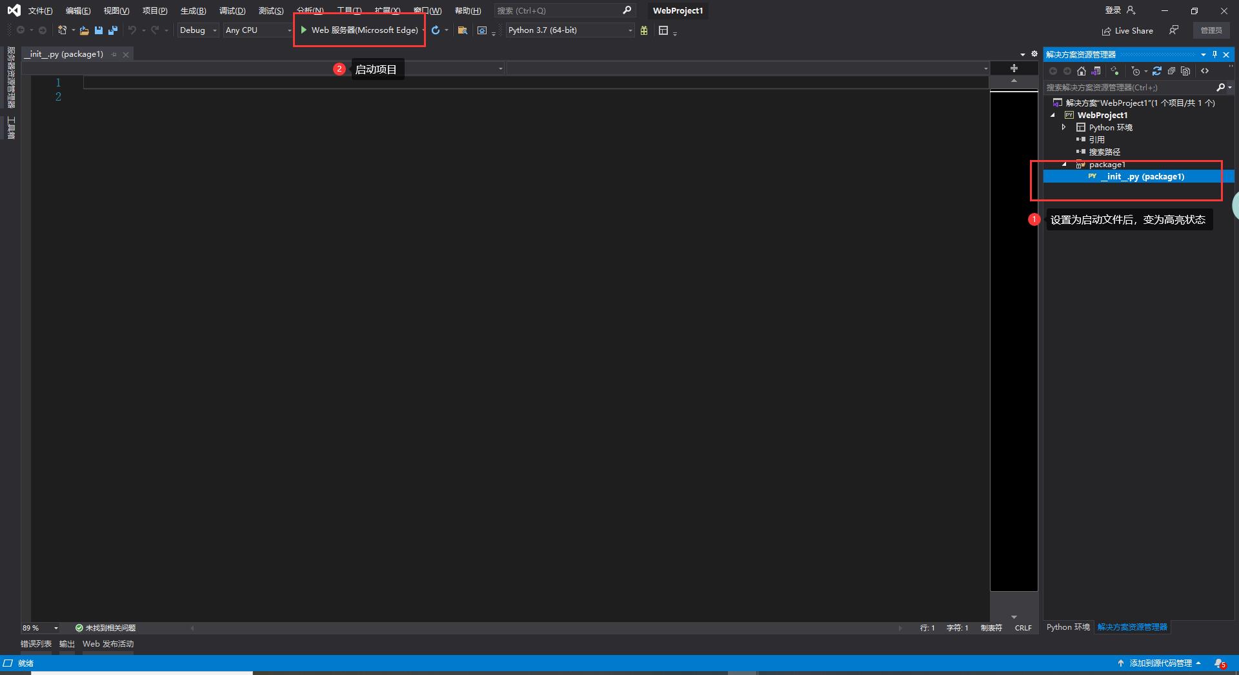Click the Navigate Backward arrow in toolbar
The height and width of the screenshot is (675, 1239).
(x=21, y=30)
